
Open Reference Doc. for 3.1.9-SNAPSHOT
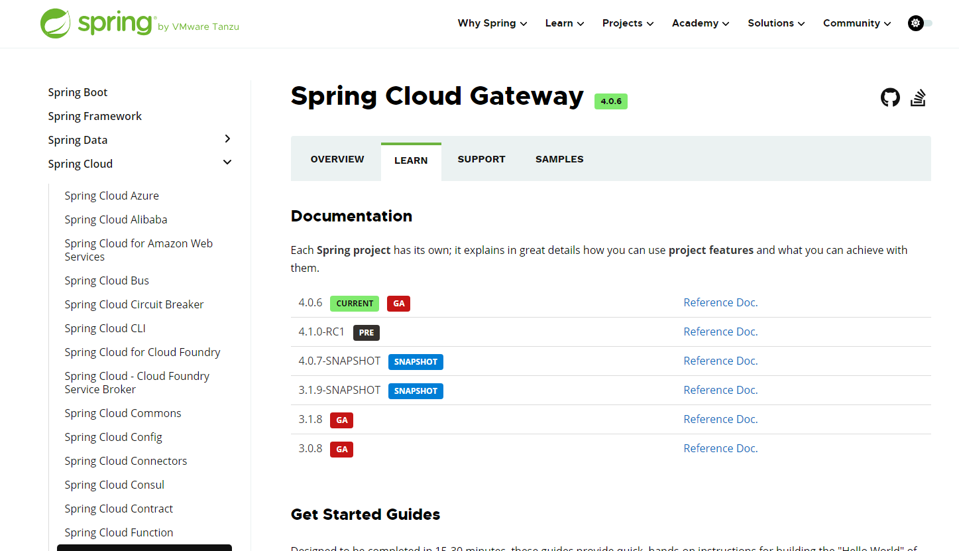[x=720, y=390]
